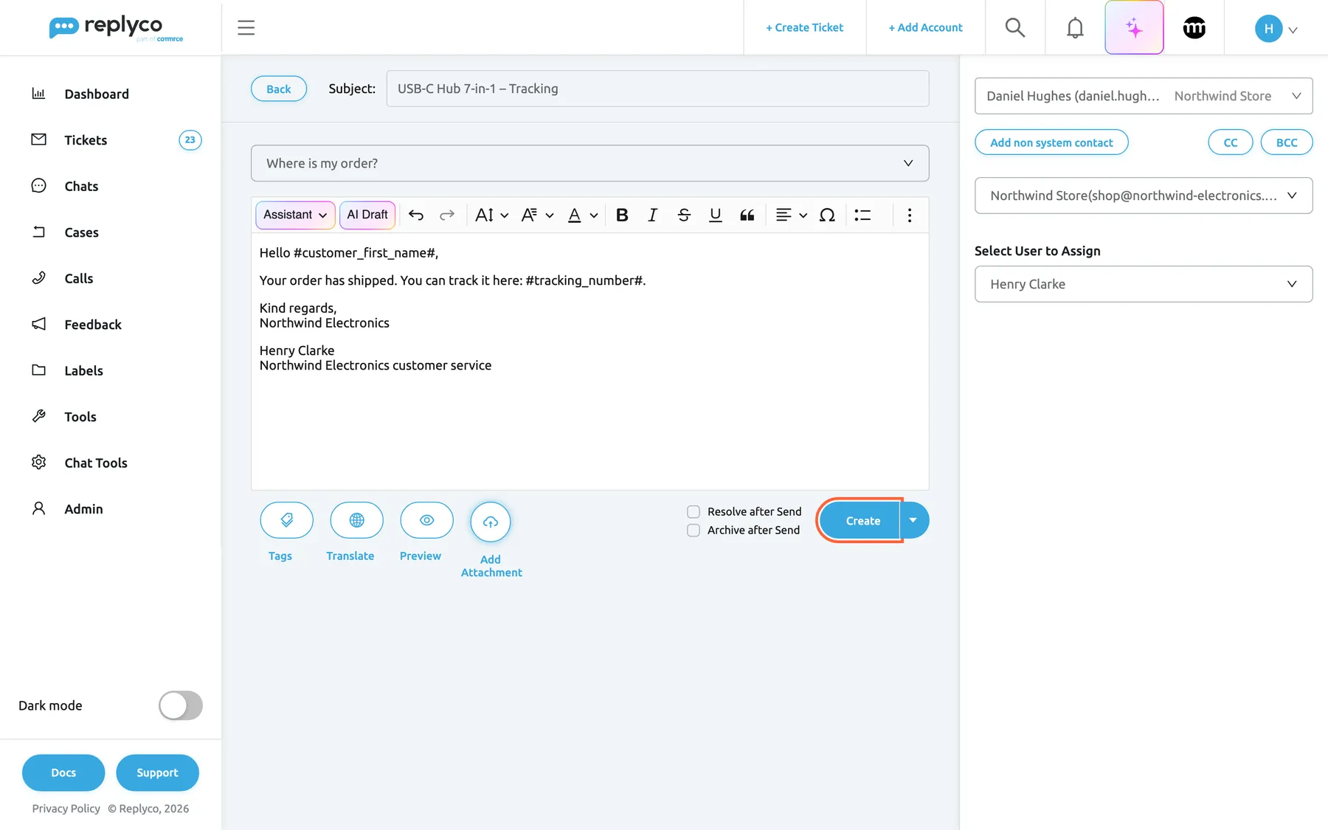The image size is (1328, 830).
Task: Open text alignment dropdown
Action: (x=791, y=215)
